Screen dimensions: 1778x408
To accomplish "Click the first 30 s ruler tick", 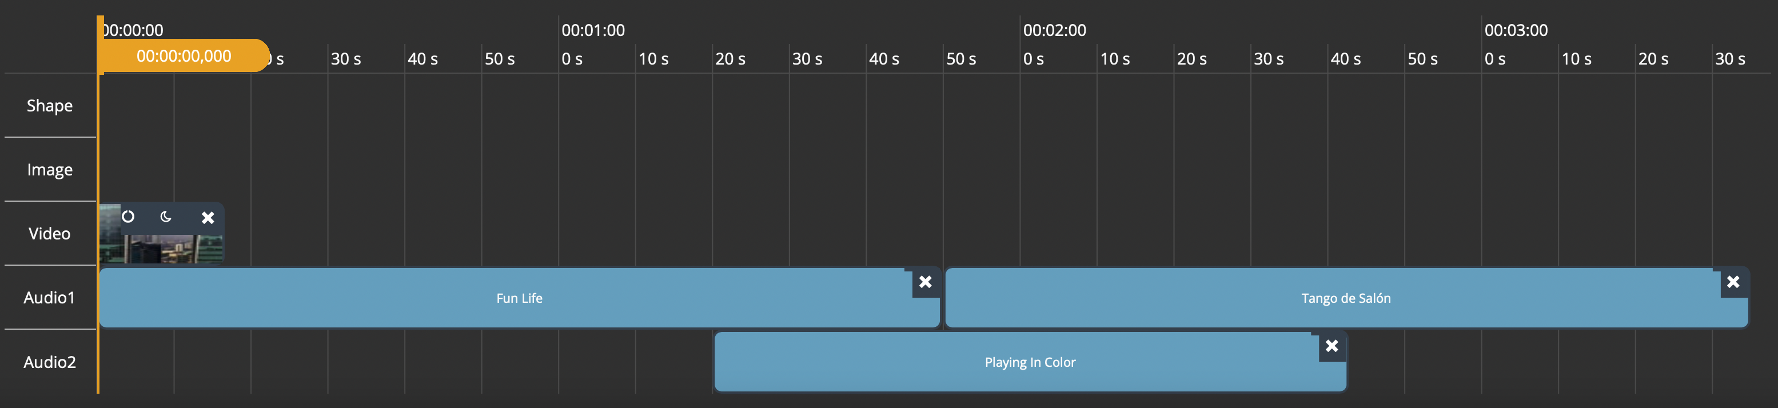I will (x=345, y=59).
